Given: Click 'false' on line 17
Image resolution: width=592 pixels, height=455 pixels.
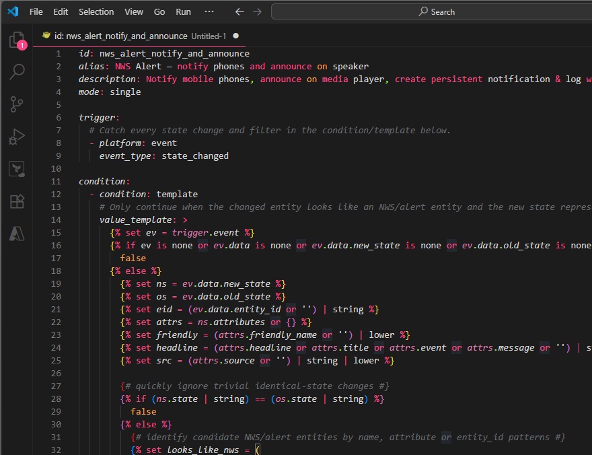Looking at the screenshot, I should (x=133, y=258).
